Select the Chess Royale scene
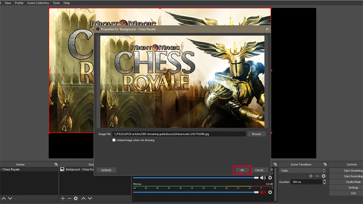This screenshot has width=363, height=204. click(29, 169)
